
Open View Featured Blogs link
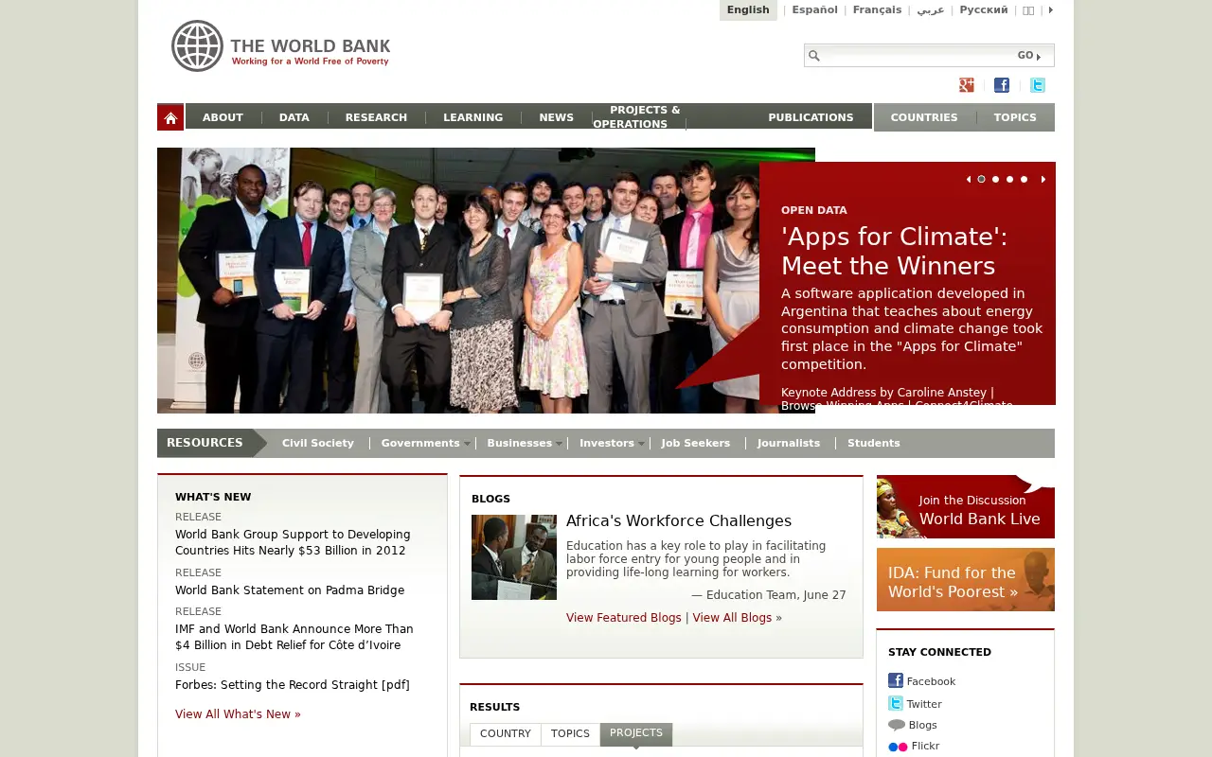(x=624, y=618)
